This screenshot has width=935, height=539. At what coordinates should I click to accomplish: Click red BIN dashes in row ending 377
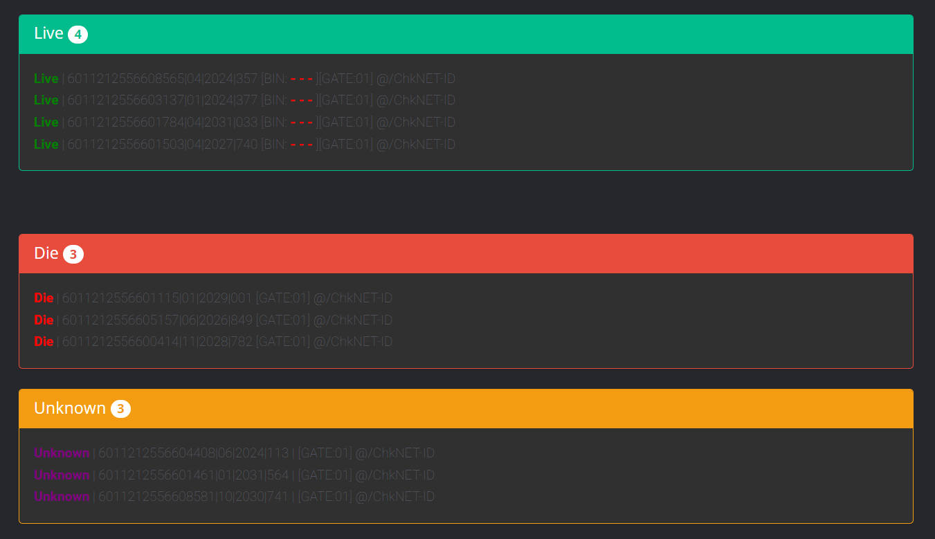point(302,100)
